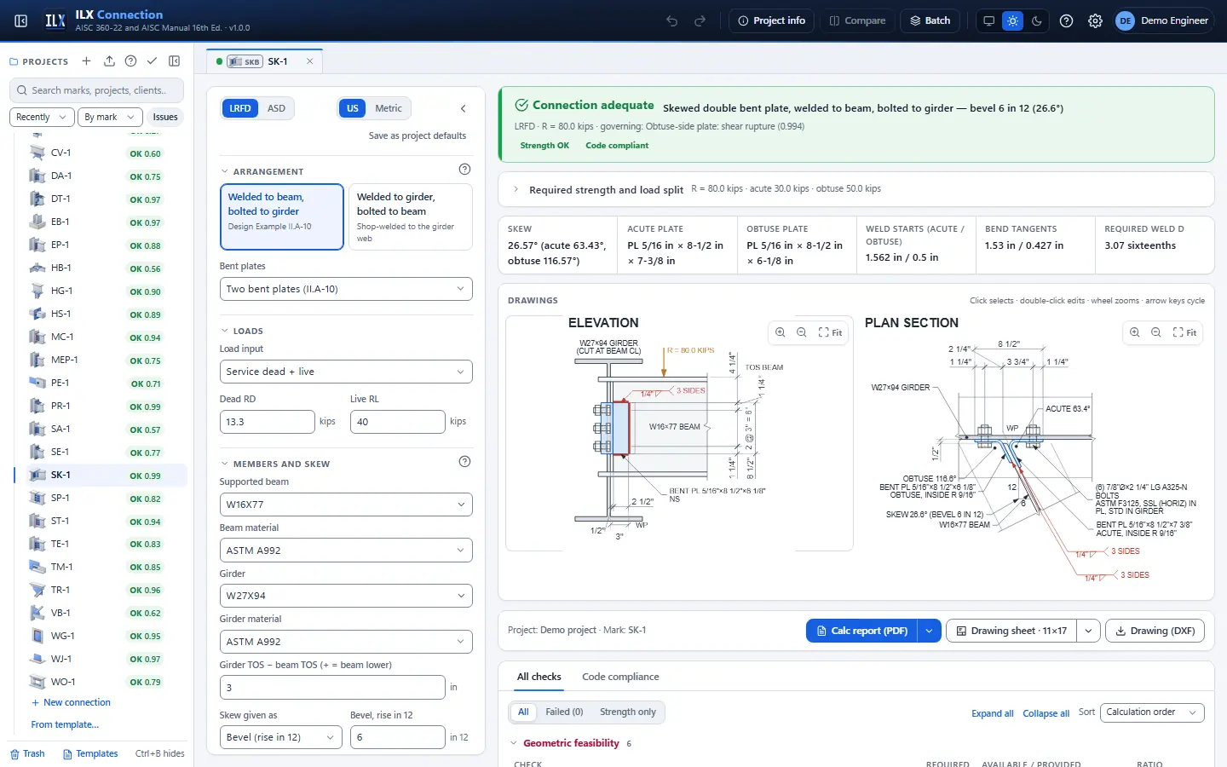Open the settings gear icon
This screenshot has width=1227, height=767.
pos(1095,20)
